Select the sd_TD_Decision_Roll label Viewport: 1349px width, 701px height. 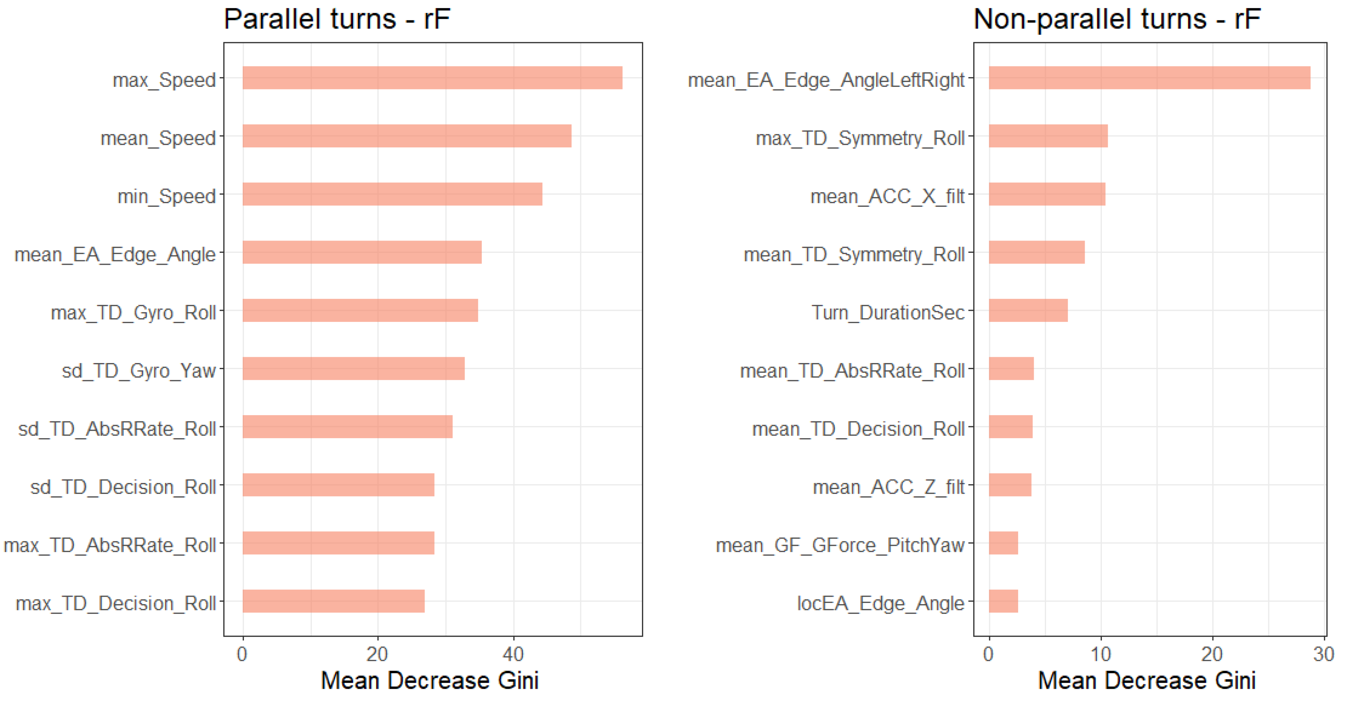[123, 486]
